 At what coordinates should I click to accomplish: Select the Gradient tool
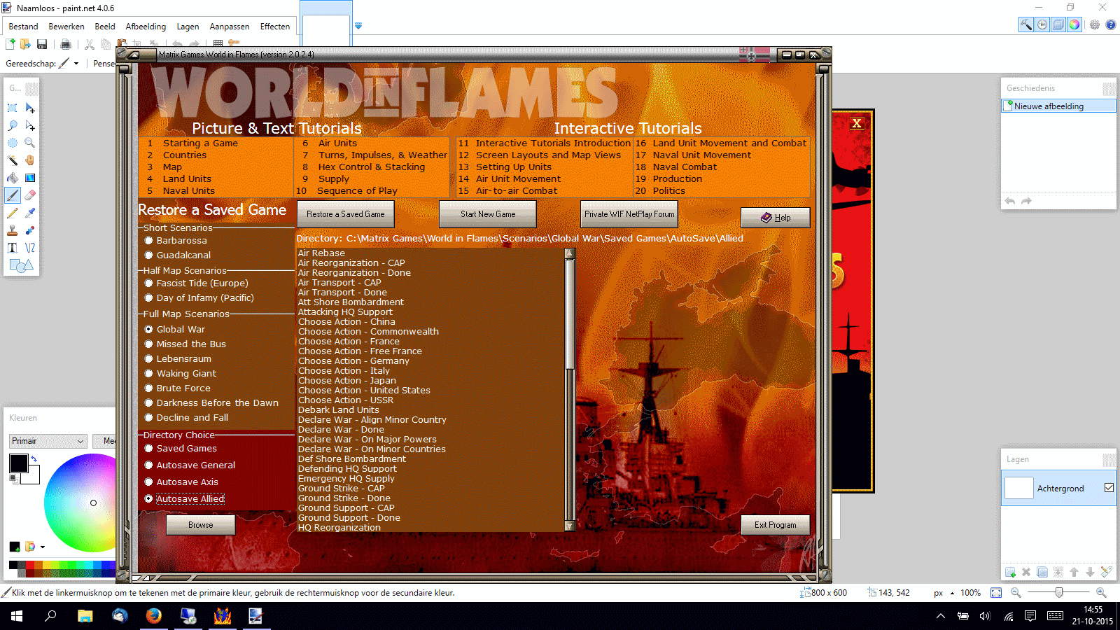pos(30,178)
